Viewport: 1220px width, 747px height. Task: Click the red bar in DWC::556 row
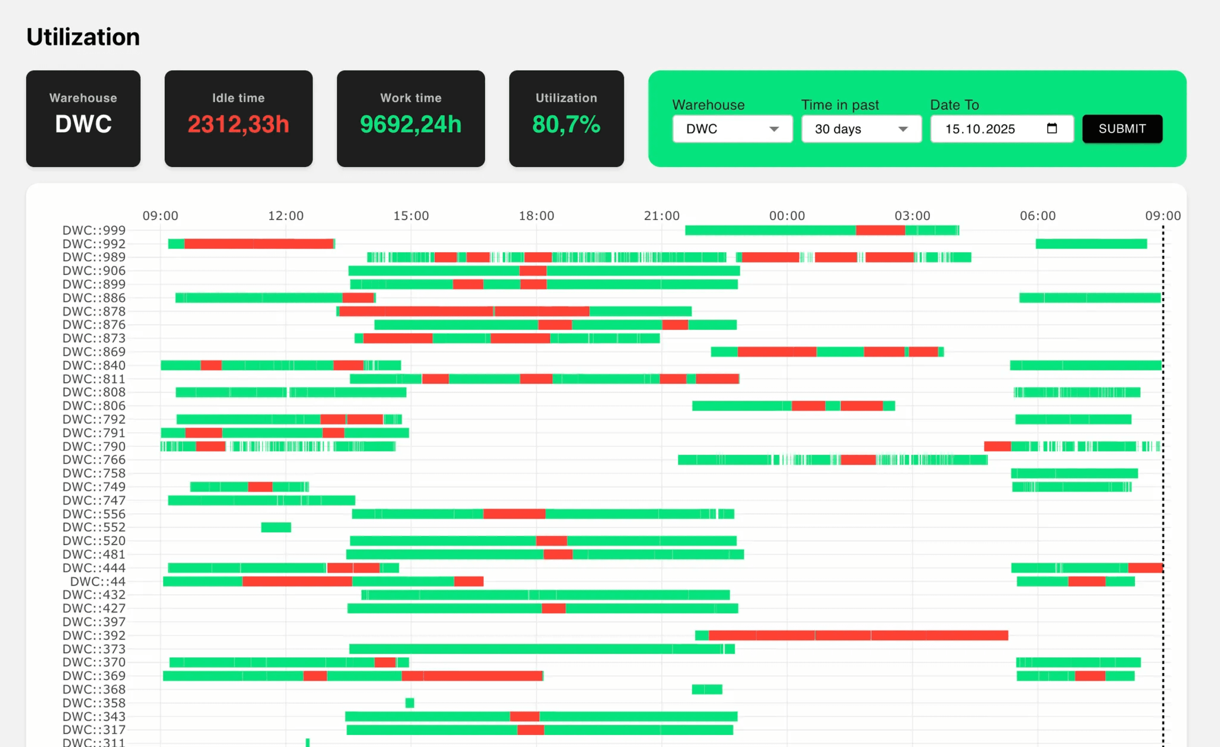(x=514, y=514)
